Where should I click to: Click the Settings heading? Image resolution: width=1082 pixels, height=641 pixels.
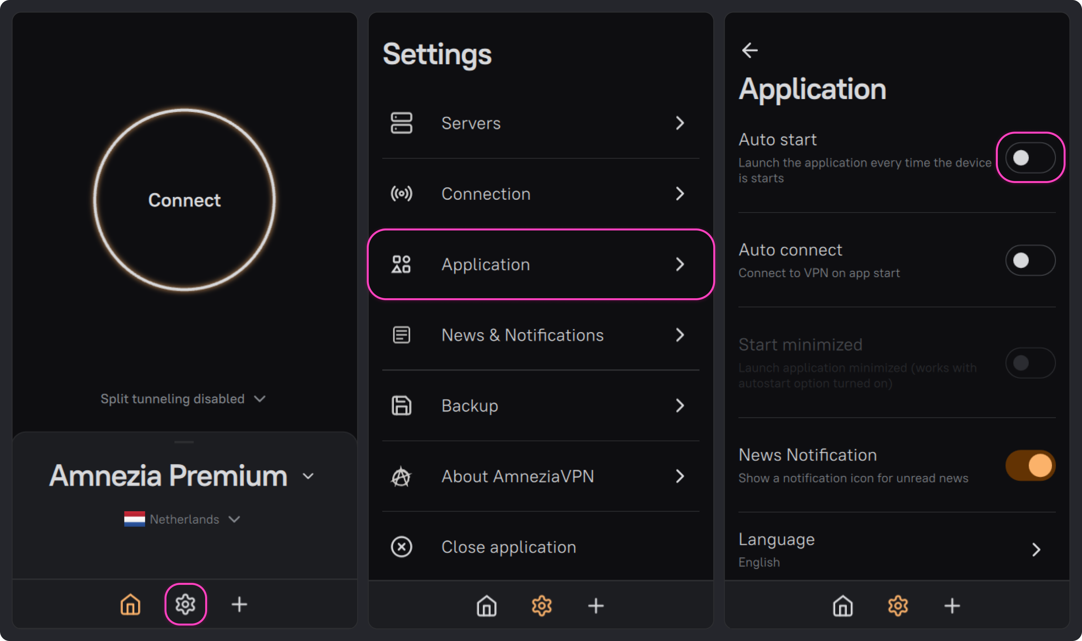437,55
